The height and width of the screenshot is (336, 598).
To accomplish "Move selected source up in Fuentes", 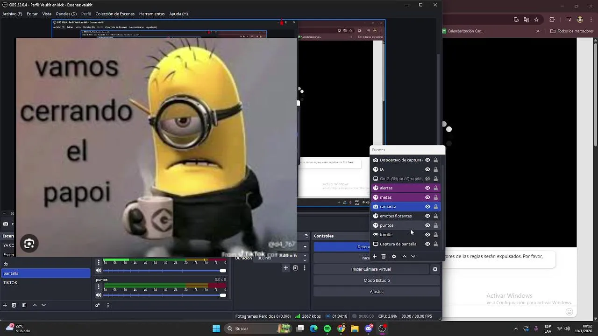I will pyautogui.click(x=405, y=256).
